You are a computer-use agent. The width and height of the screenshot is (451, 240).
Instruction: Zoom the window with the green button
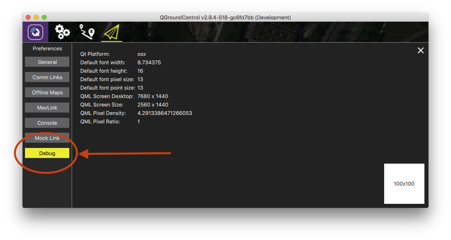point(44,17)
